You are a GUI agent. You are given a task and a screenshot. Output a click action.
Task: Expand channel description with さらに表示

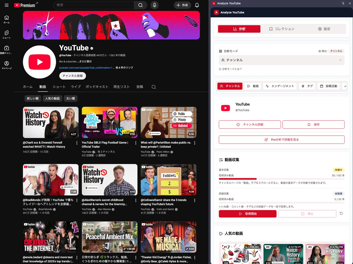click(x=84, y=61)
